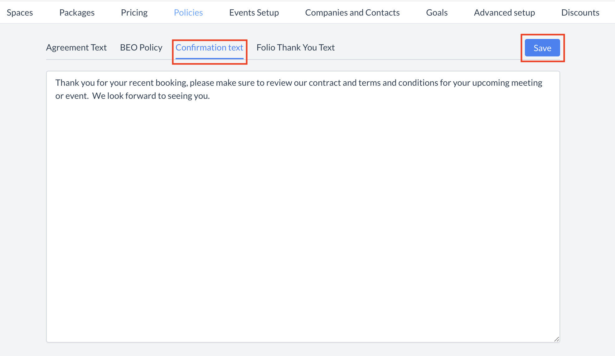This screenshot has height=356, width=615.
Task: Select the Confirmation text sub-tab
Action: point(209,47)
